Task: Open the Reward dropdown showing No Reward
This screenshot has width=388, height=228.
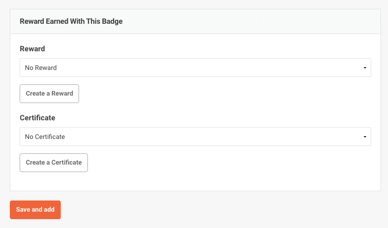Action: coord(195,68)
